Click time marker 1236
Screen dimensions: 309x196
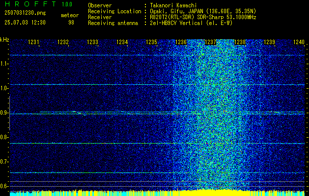point(181,42)
